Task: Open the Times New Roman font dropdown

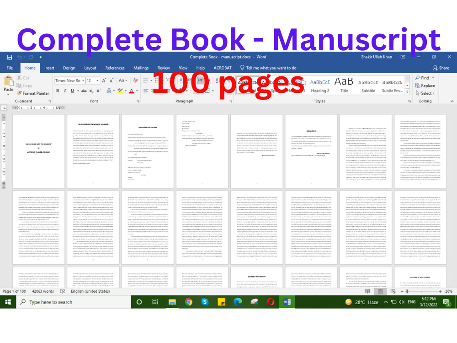Action: (x=83, y=80)
